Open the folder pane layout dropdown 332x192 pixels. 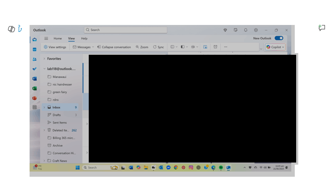coord(174,47)
